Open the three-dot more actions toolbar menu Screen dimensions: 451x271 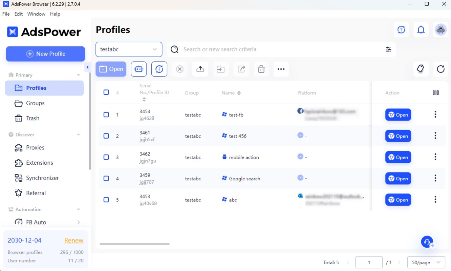coord(281,69)
